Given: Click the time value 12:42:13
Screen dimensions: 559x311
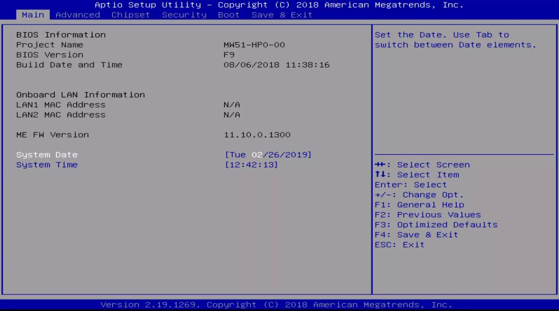Looking at the screenshot, I should click(x=251, y=165).
